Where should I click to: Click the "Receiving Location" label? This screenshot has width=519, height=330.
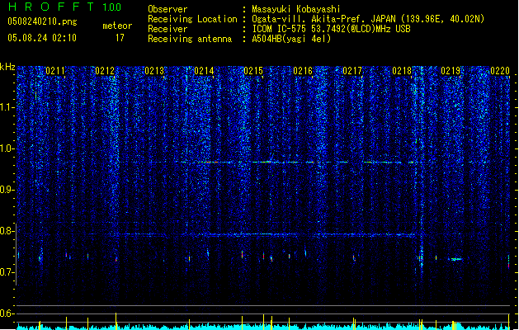(x=192, y=19)
